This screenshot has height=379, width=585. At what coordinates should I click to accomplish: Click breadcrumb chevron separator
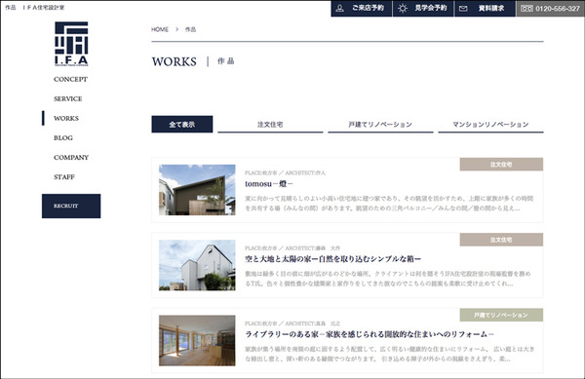[x=176, y=29]
